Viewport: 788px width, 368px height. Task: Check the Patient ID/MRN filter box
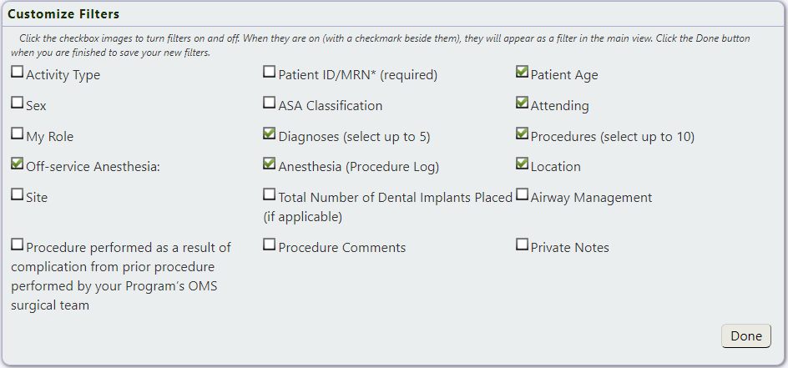coord(270,72)
